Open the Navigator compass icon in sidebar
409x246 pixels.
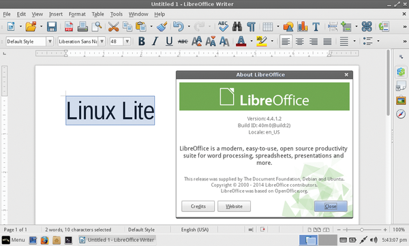click(x=401, y=114)
